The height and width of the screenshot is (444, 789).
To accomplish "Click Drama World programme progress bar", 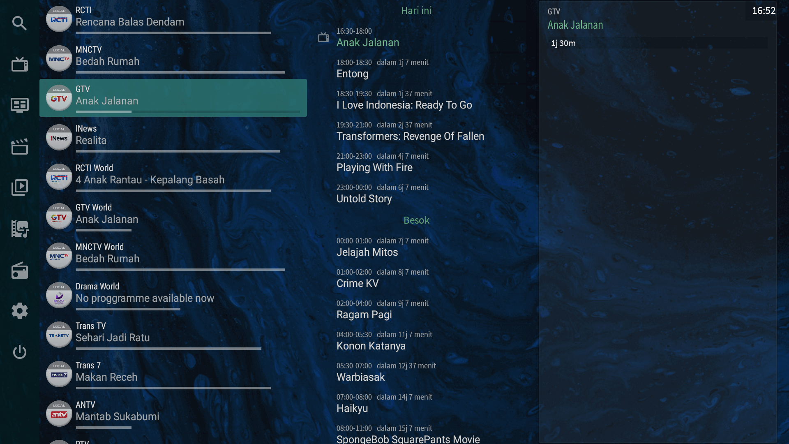I will 128,309.
